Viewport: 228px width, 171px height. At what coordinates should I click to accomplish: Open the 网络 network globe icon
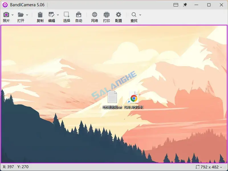(94, 15)
